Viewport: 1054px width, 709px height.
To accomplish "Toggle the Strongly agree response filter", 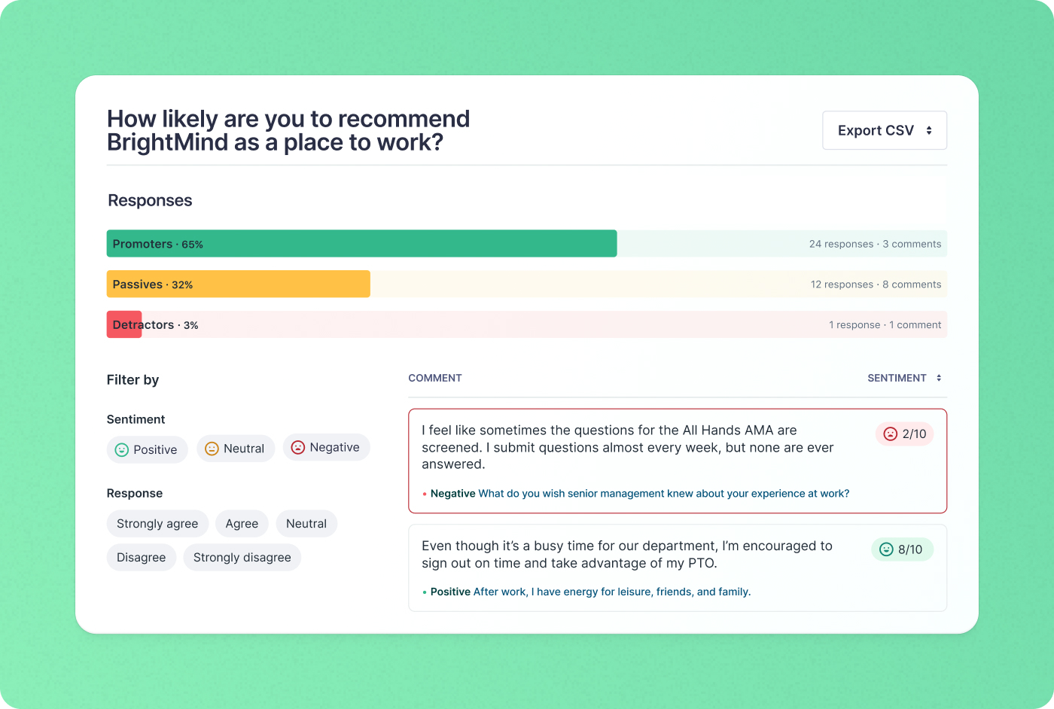I will pyautogui.click(x=157, y=523).
